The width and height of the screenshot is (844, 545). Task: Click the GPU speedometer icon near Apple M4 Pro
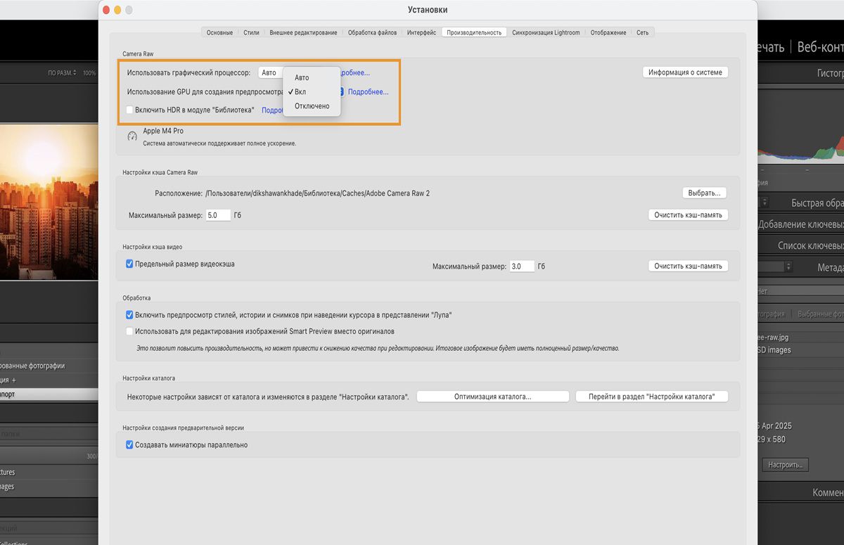(x=132, y=136)
